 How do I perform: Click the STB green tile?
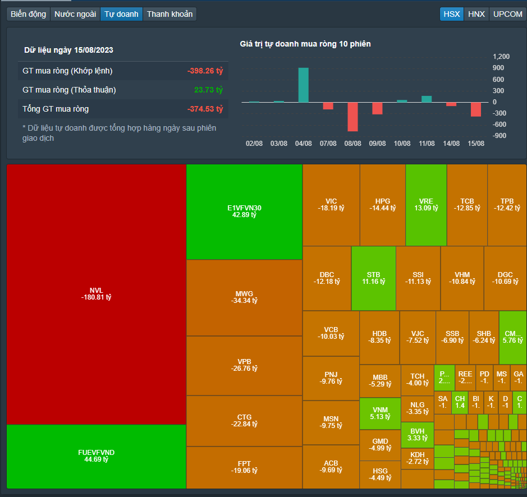point(373,278)
